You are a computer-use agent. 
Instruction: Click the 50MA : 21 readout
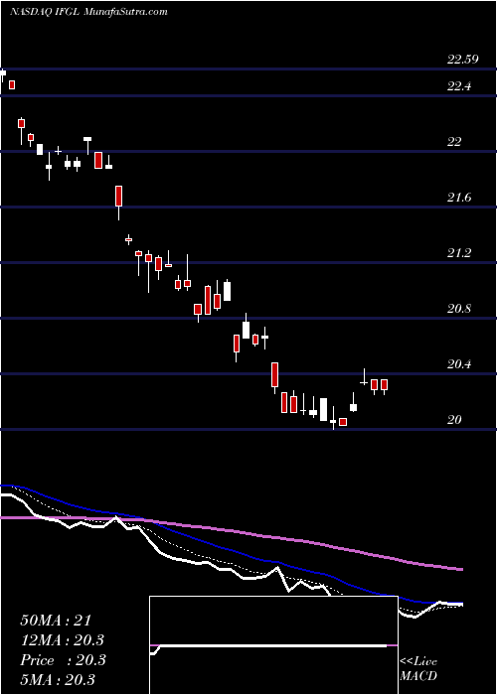coord(56,621)
